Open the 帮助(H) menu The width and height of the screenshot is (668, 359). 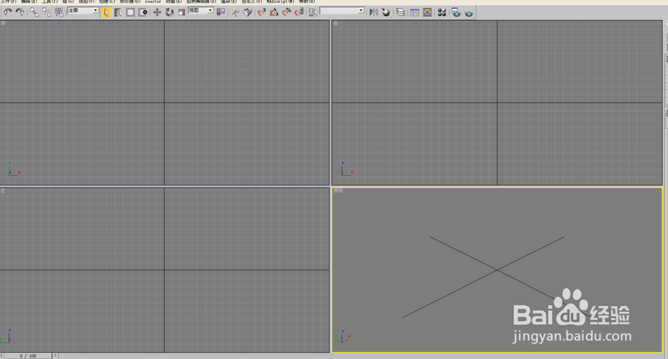pyautogui.click(x=307, y=2)
